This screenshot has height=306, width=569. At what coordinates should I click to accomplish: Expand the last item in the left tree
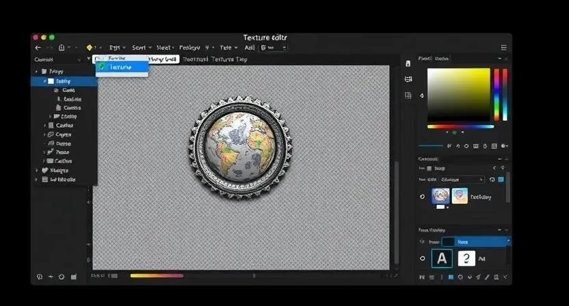[36, 179]
